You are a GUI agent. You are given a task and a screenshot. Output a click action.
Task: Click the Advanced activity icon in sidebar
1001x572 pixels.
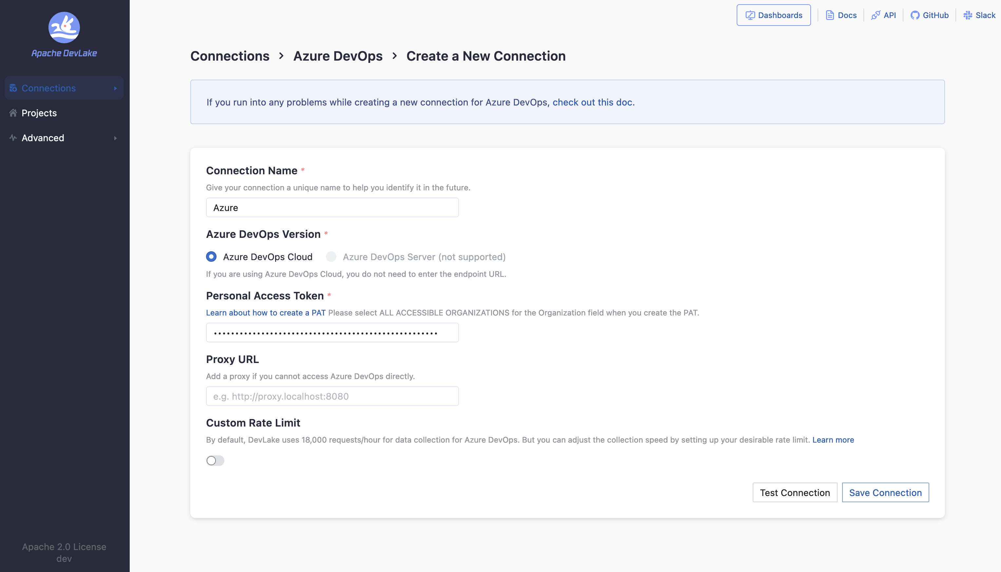[13, 138]
